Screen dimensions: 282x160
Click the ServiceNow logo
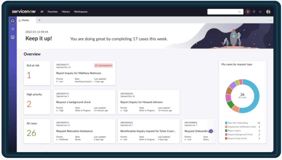[x=24, y=12]
